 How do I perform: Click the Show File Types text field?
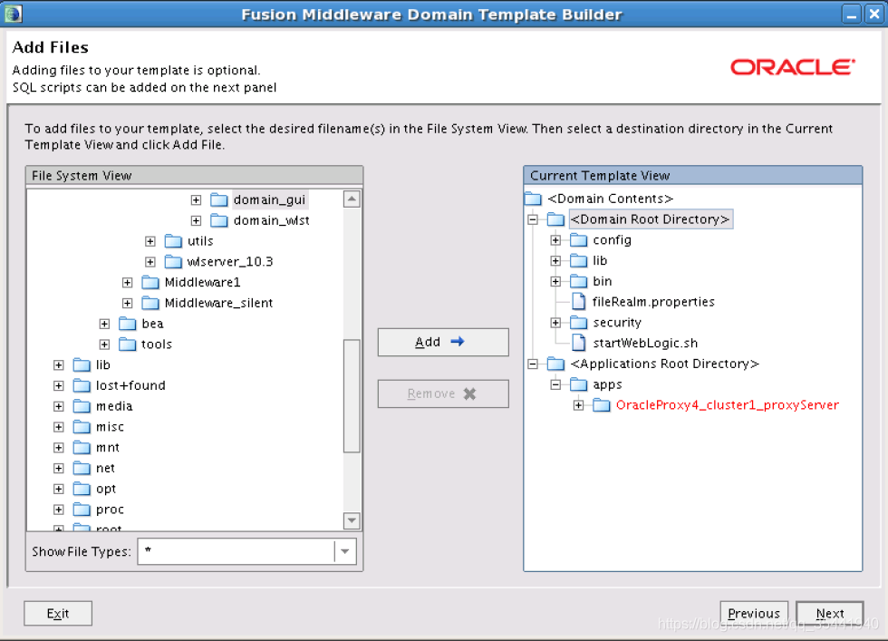[x=236, y=551]
